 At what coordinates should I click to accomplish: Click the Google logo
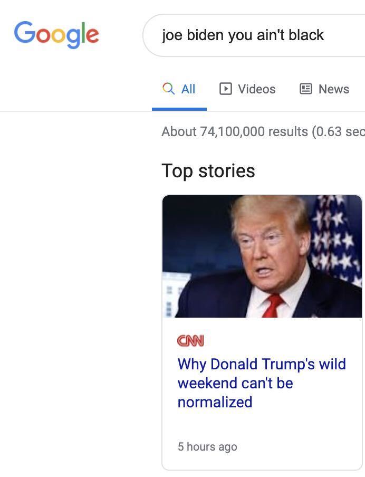point(56,34)
